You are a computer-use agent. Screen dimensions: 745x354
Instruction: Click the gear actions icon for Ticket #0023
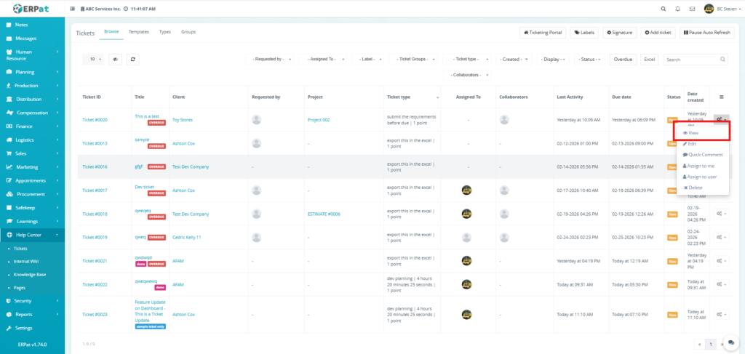tap(720, 315)
